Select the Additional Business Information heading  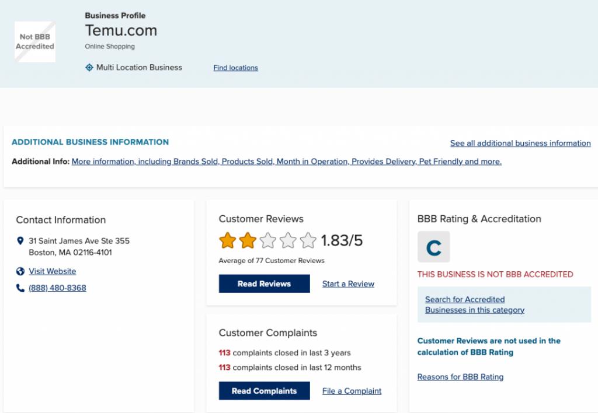click(x=90, y=142)
